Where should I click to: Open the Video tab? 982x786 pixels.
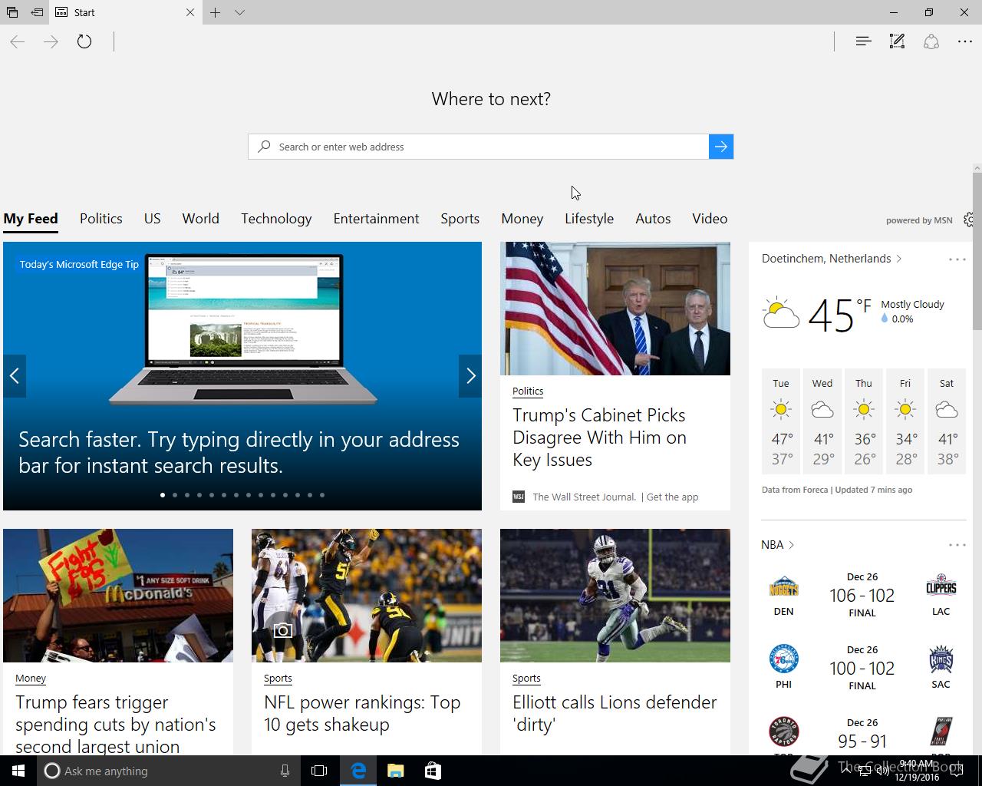tap(710, 219)
